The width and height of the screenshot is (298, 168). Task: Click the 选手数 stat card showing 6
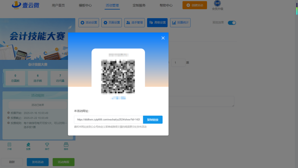point(38,78)
